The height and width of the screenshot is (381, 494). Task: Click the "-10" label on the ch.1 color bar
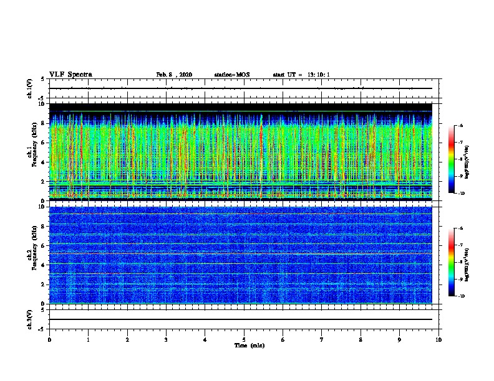[461, 194]
